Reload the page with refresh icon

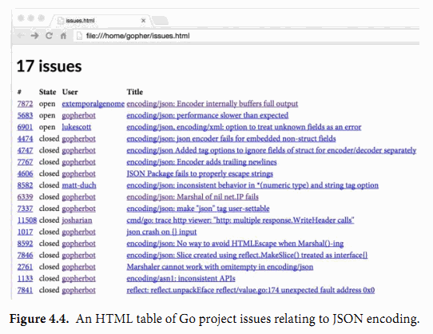(49, 36)
